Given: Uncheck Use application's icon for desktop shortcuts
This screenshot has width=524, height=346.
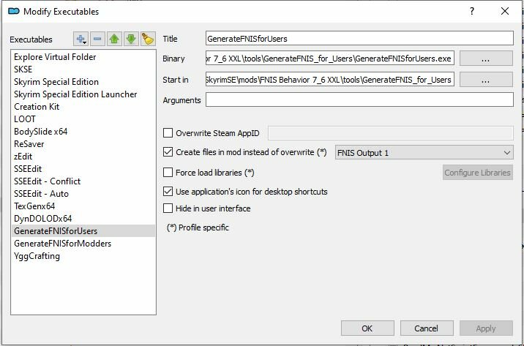Looking at the screenshot, I should [x=168, y=192].
